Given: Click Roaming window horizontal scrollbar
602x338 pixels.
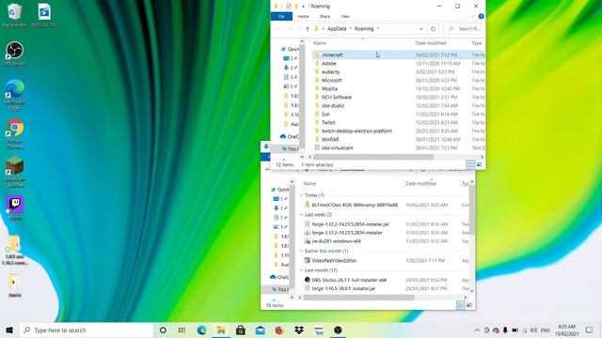Looking at the screenshot, I should [373, 157].
